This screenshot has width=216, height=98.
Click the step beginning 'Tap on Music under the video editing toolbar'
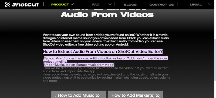point(106,60)
